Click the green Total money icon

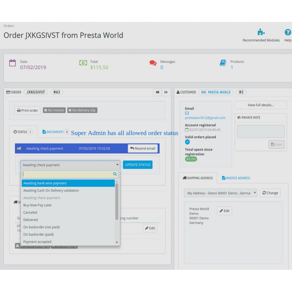tap(83, 63)
